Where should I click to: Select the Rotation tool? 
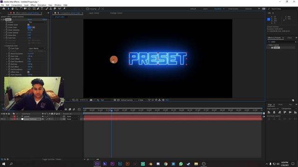coord(21,9)
